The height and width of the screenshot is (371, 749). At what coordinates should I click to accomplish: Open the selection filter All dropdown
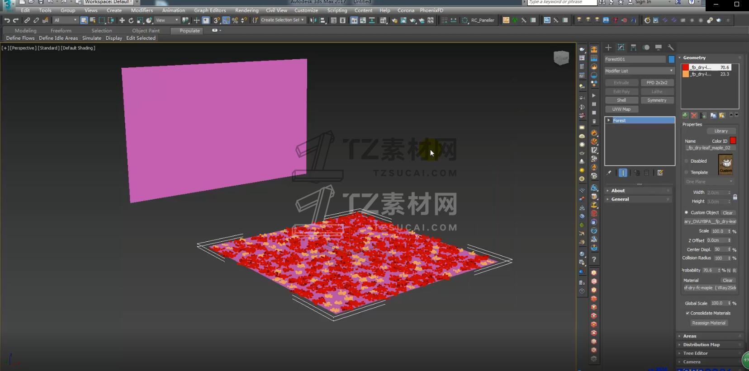[x=66, y=20]
